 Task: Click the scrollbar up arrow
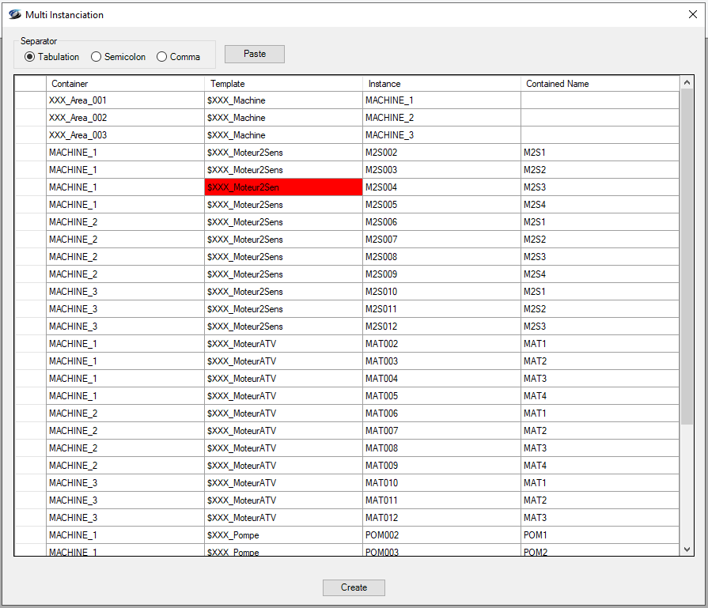pos(687,83)
